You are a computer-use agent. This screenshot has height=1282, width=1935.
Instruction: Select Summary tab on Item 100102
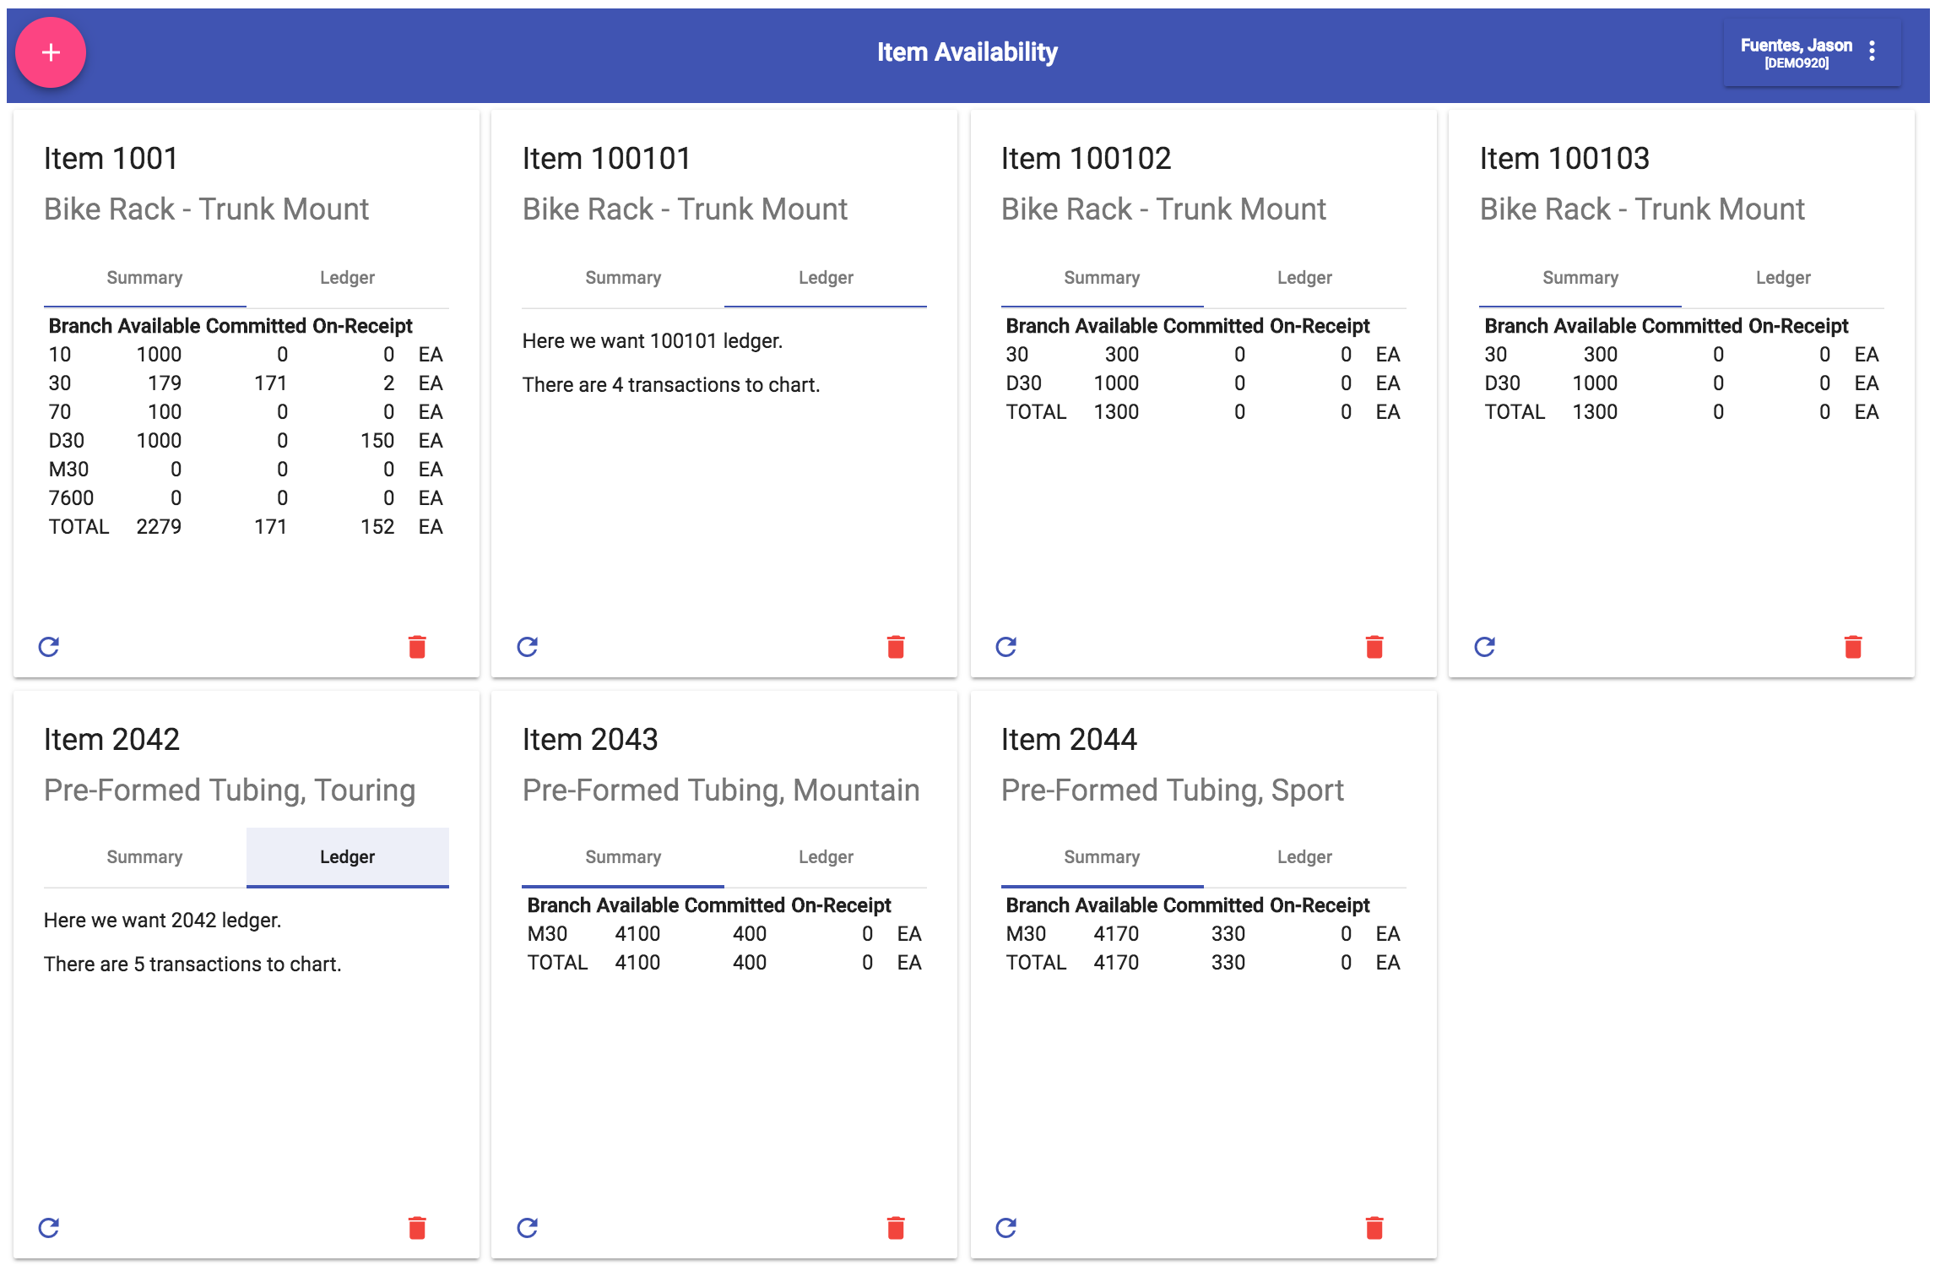click(1103, 278)
